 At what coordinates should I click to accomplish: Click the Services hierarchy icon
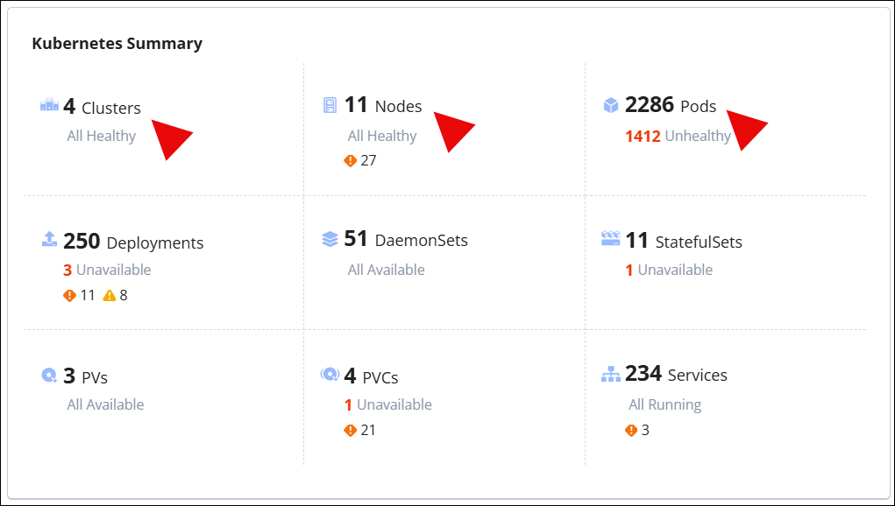point(611,375)
